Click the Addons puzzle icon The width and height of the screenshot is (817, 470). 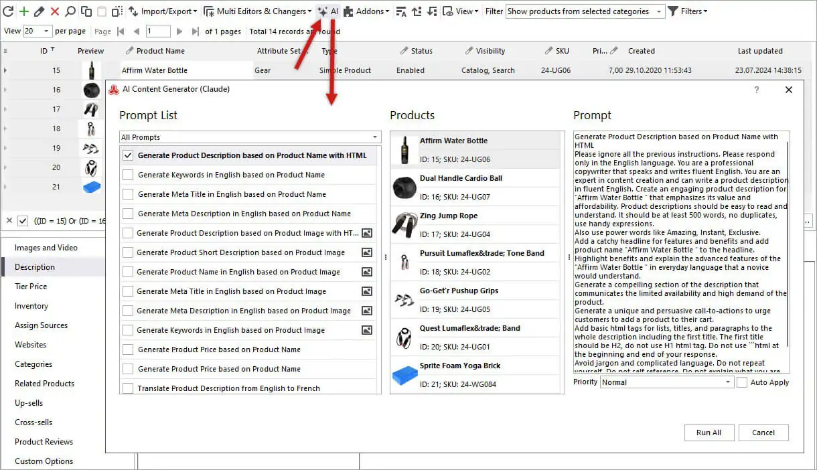[x=349, y=11]
